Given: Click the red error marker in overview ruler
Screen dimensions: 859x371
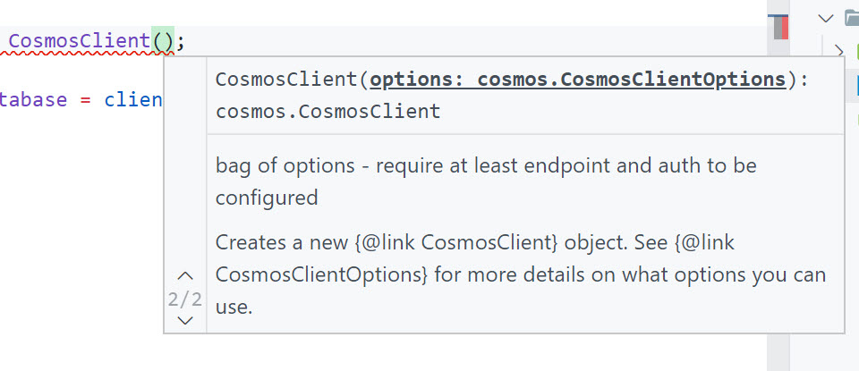Looking at the screenshot, I should click(785, 28).
